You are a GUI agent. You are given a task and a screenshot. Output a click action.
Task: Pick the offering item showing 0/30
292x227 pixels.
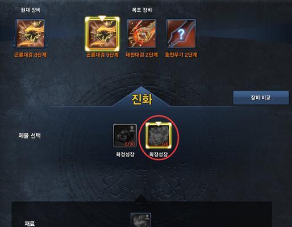(x=125, y=136)
